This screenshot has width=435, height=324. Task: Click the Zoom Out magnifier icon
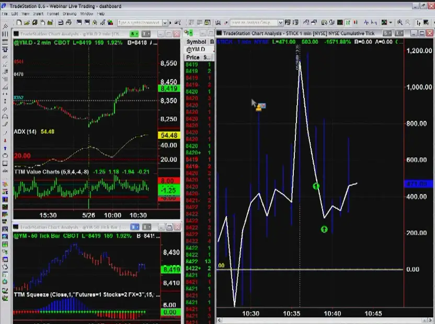(408, 22)
